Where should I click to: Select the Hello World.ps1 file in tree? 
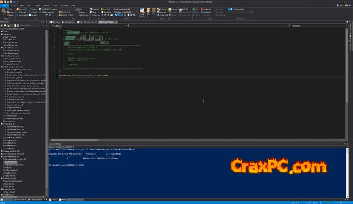point(11,162)
